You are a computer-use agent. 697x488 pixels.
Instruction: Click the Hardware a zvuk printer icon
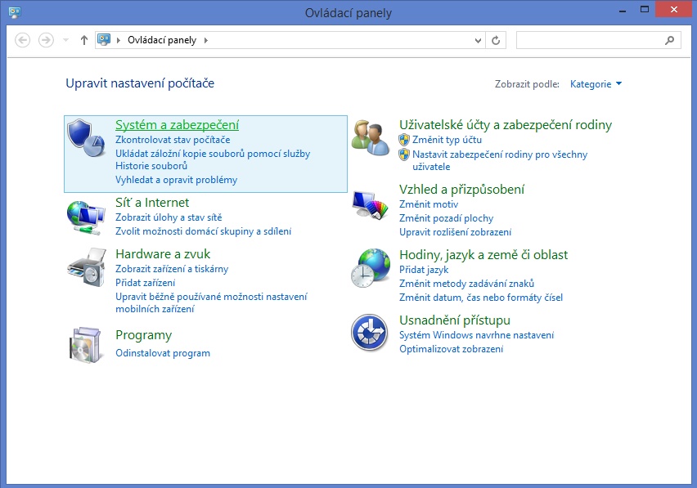86,267
